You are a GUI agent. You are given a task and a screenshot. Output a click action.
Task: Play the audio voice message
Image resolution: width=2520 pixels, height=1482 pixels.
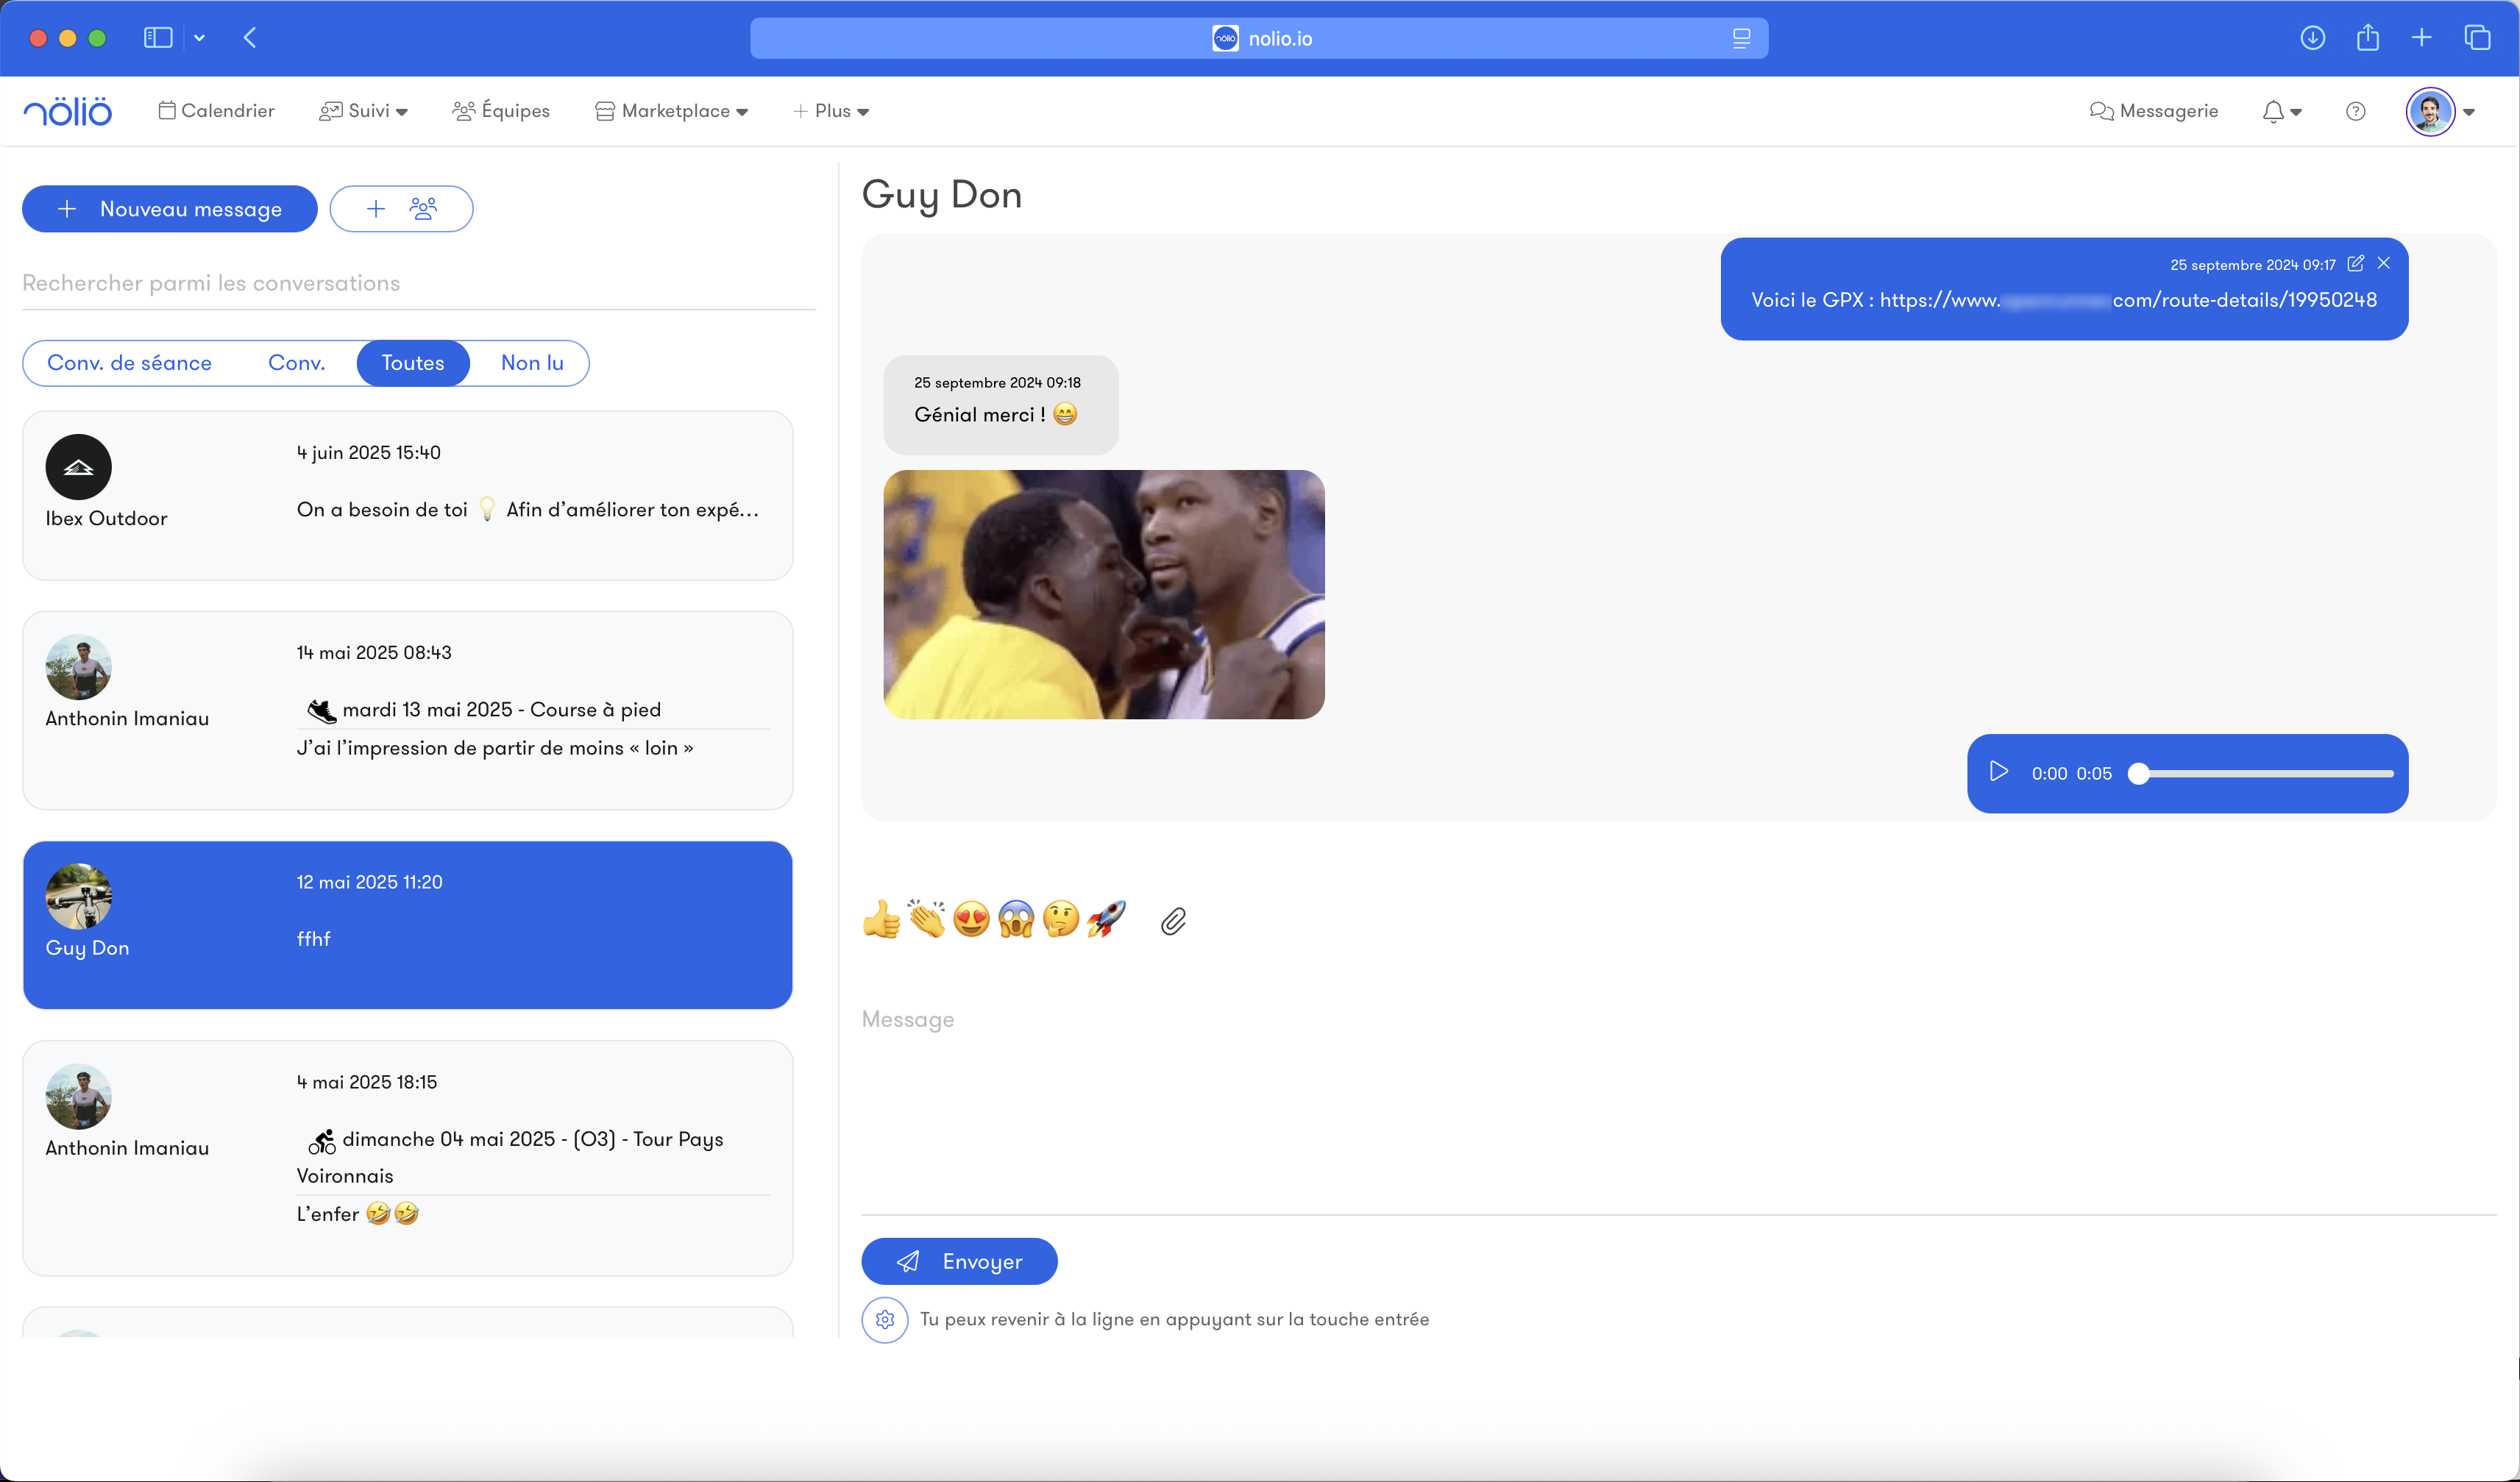(x=1998, y=772)
